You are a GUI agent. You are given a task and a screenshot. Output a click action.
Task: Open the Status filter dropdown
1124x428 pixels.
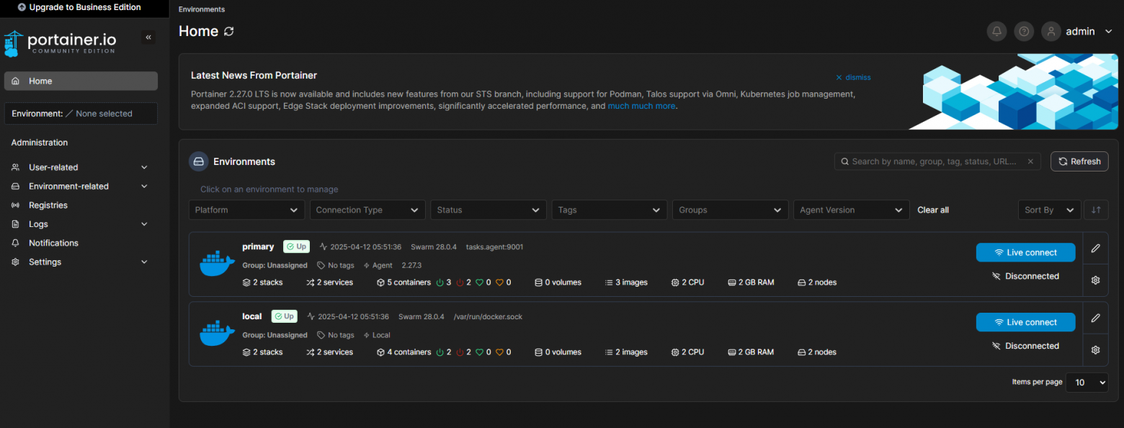tap(489, 210)
